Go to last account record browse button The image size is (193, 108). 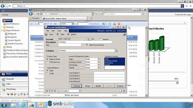(x=55, y=91)
